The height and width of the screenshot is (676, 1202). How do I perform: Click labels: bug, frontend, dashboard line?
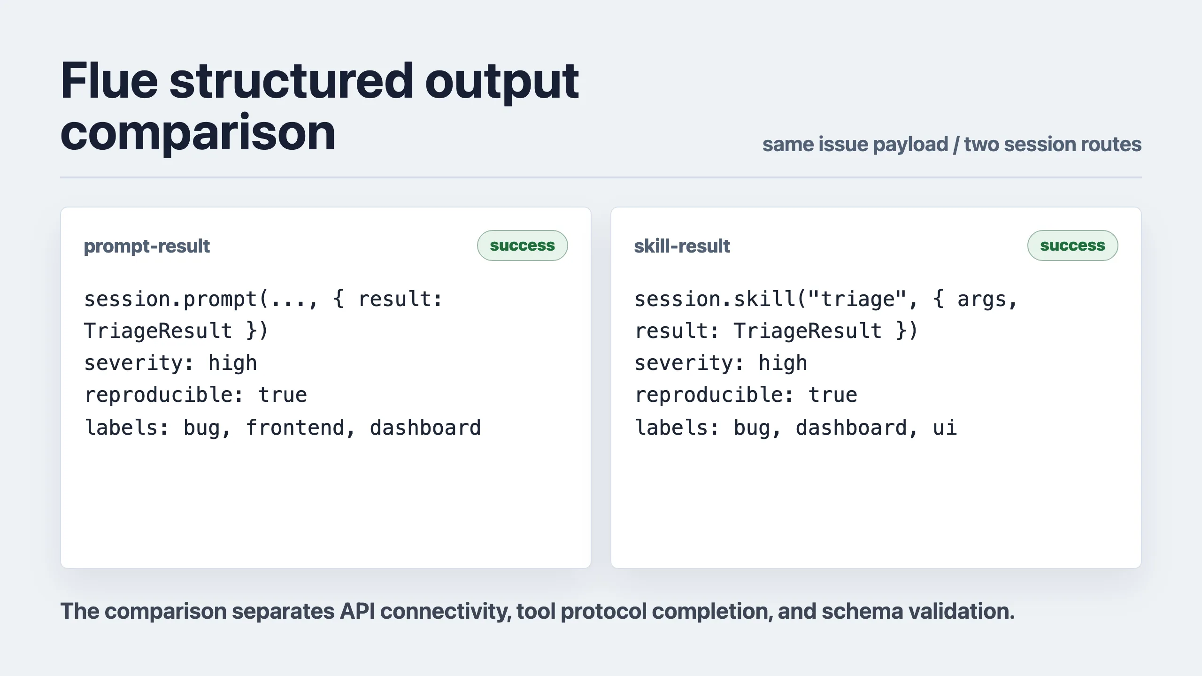tap(282, 428)
